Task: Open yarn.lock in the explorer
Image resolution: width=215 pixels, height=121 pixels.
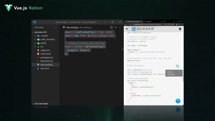Action: coord(45,68)
